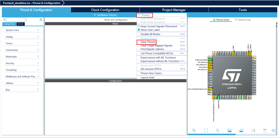This screenshot has width=279, height=138.
Task: Expand the Utilities category
Action: coord(22,83)
